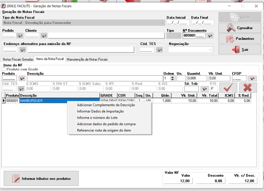Focus the Data Final date field
This screenshot has width=264, height=191.
click(203, 23)
